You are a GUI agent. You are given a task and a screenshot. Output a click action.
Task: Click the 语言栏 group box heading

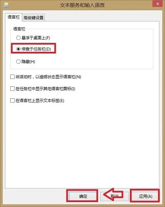pyautogui.click(x=19, y=29)
